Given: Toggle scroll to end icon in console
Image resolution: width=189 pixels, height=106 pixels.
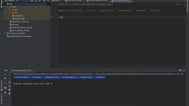Looking at the screenshot, I should [x=9, y=86].
